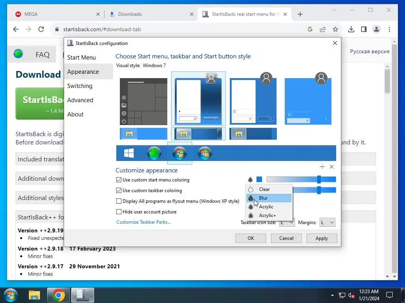The height and width of the screenshot is (303, 405).
Task: Open the Margins dropdown
Action: pos(327,223)
